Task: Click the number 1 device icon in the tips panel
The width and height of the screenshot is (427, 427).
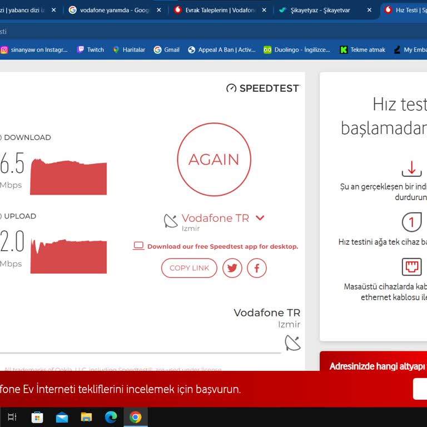Action: [412, 222]
